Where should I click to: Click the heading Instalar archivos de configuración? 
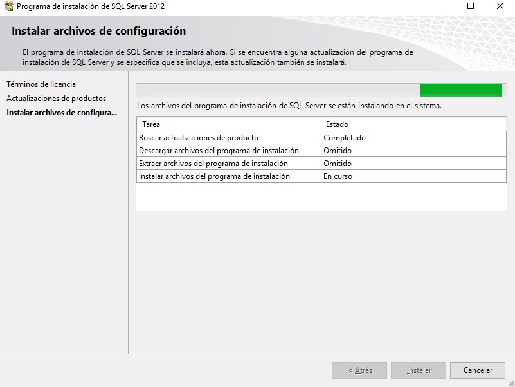click(99, 31)
